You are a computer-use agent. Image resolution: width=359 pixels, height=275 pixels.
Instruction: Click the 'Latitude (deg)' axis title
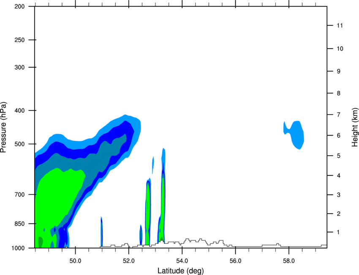pyautogui.click(x=180, y=271)
